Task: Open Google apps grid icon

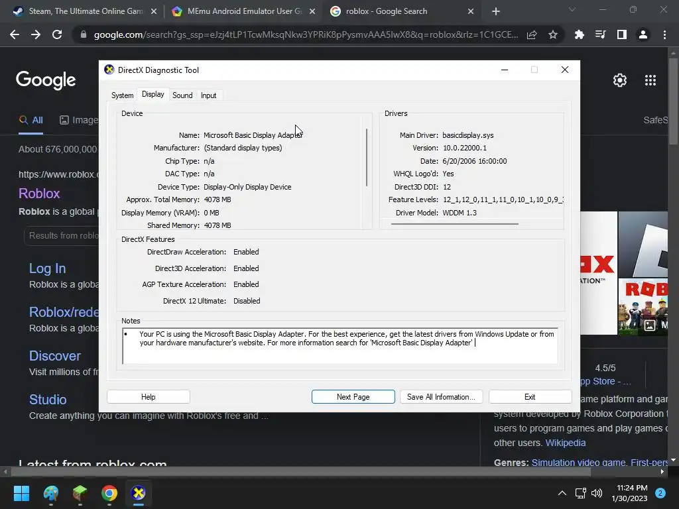Action: point(650,80)
